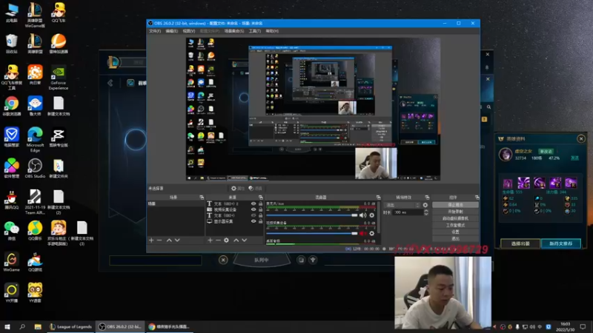
Task: Hide the 显示器采集 source with its eye
Action: click(254, 221)
